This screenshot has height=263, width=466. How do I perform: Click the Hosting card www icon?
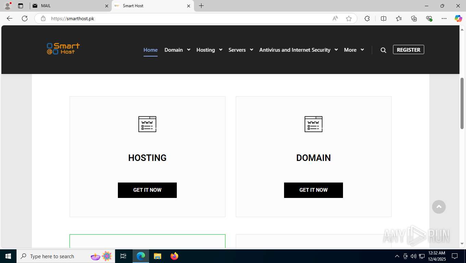click(147, 124)
